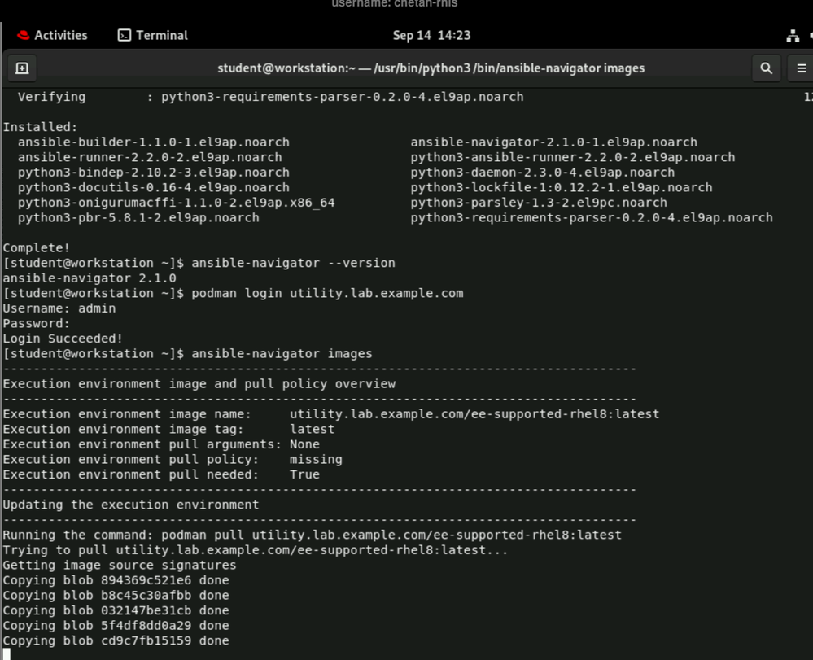Click the 'Username: admin' line

tap(59, 308)
